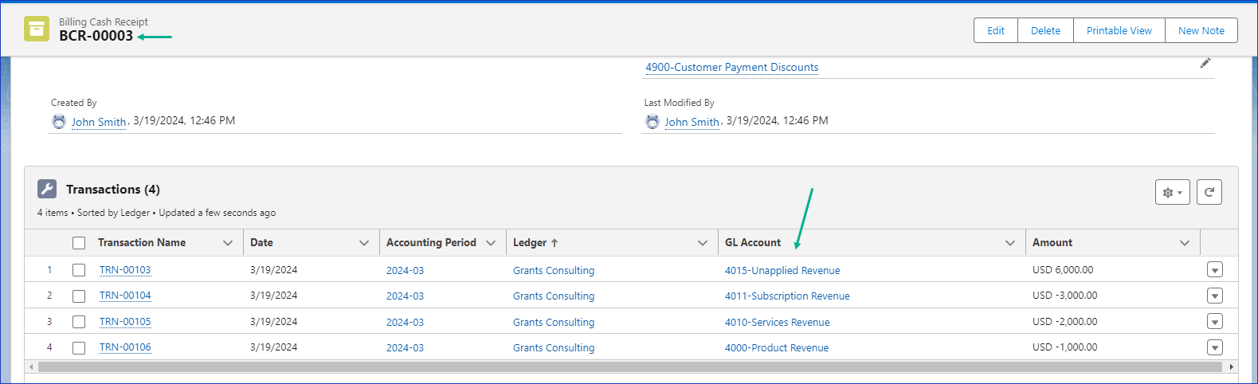This screenshot has width=1258, height=384.
Task: Open the list settings gear menu
Action: click(x=1172, y=192)
